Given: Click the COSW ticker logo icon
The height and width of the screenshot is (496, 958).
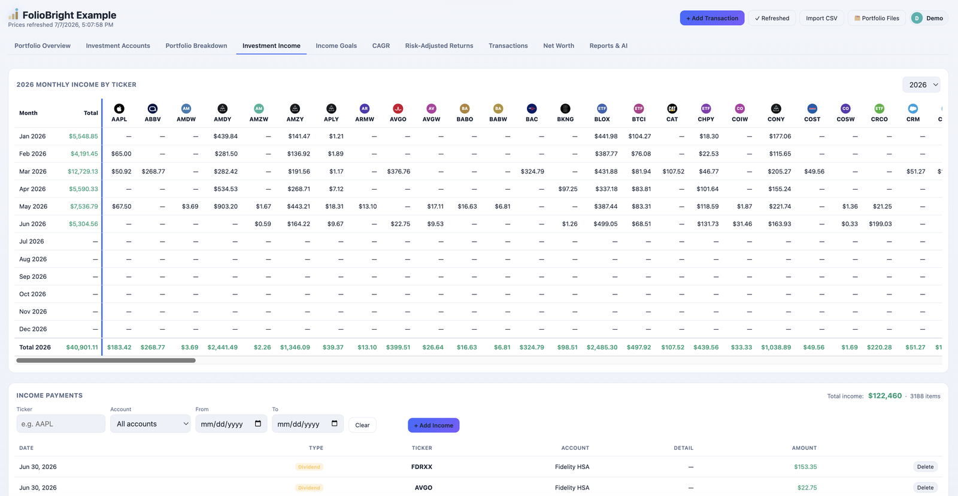Looking at the screenshot, I should [x=845, y=108].
